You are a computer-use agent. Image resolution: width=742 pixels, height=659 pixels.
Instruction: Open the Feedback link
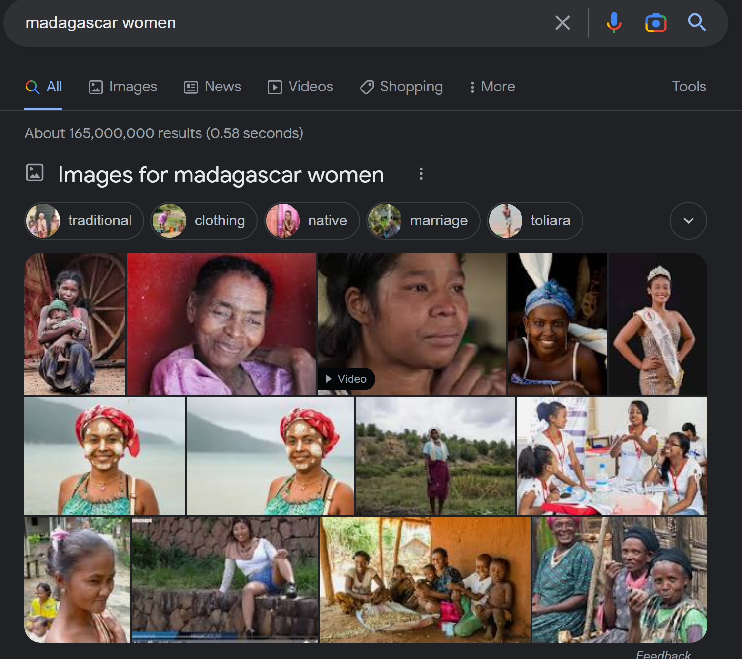coord(663,655)
